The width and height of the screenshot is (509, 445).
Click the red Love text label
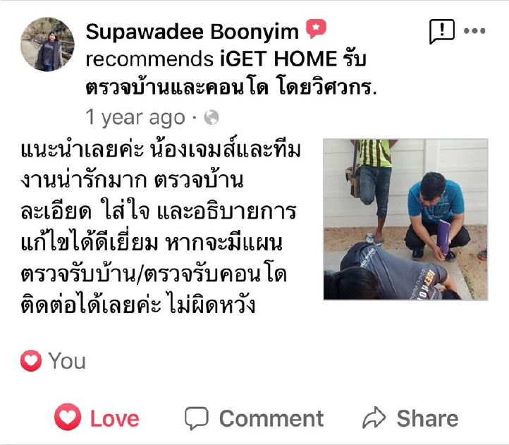(x=115, y=418)
